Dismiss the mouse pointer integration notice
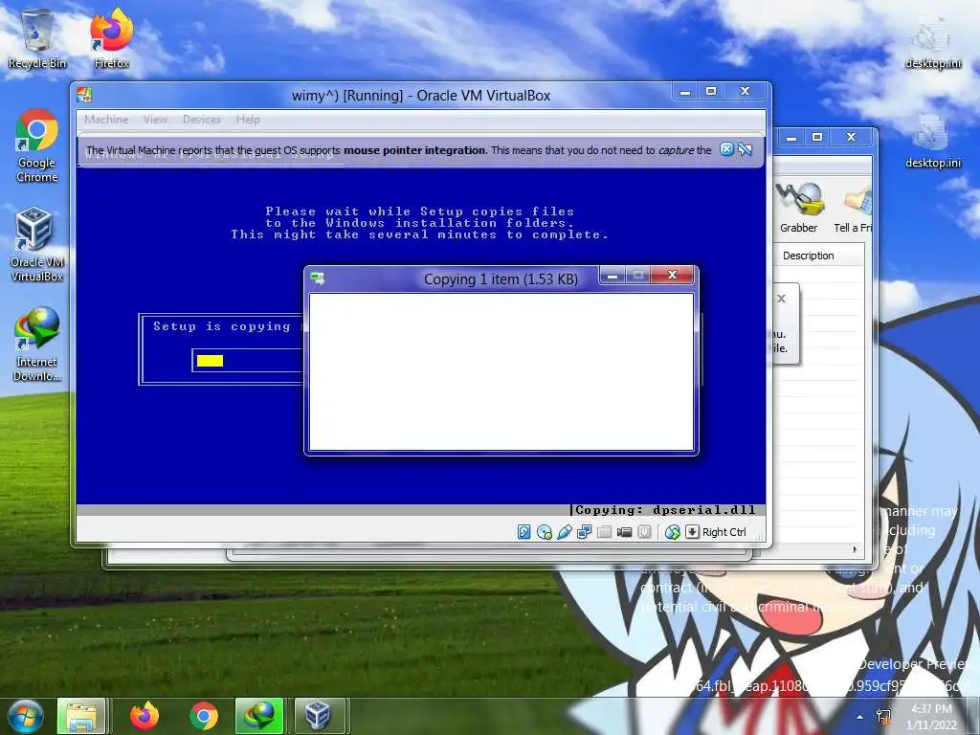980x735 pixels. click(726, 149)
